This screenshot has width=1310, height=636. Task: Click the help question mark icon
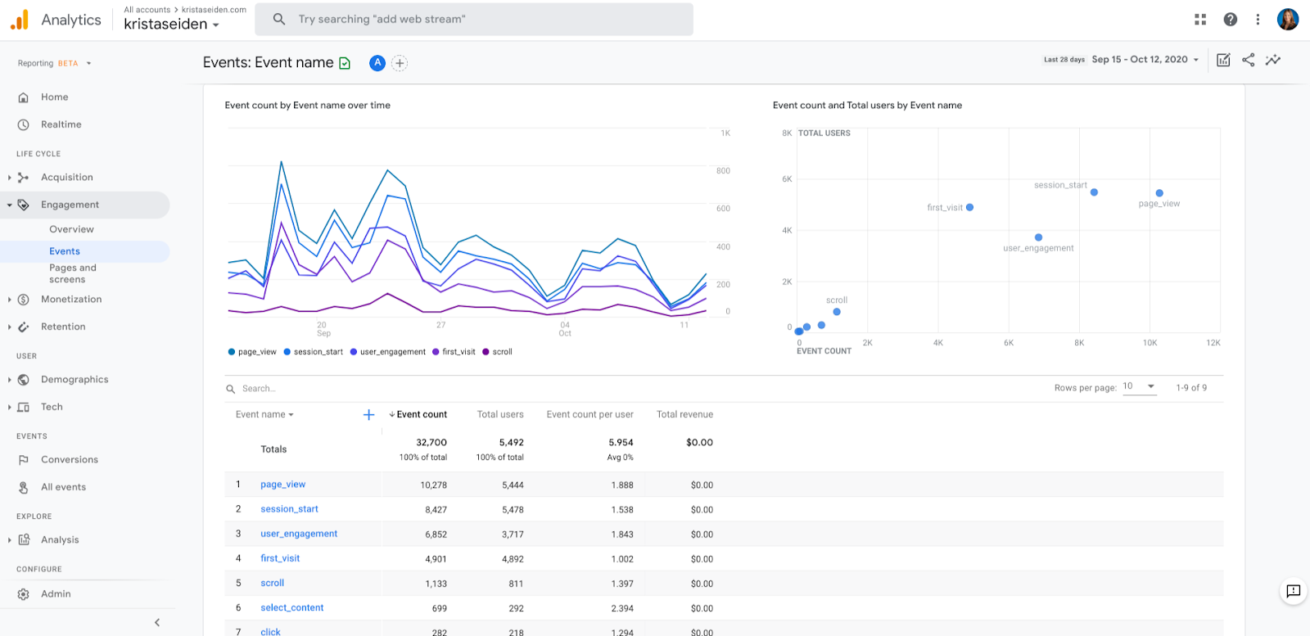[1230, 20]
